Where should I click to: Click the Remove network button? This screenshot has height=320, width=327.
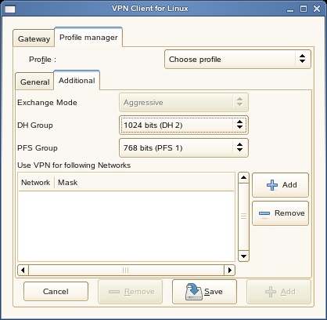(x=280, y=213)
